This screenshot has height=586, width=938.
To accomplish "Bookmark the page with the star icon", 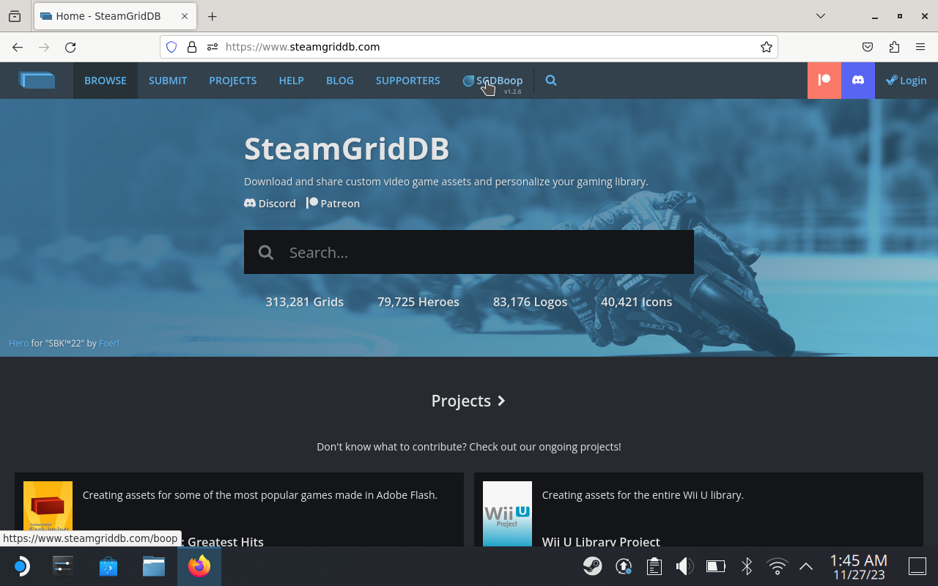I will click(767, 47).
